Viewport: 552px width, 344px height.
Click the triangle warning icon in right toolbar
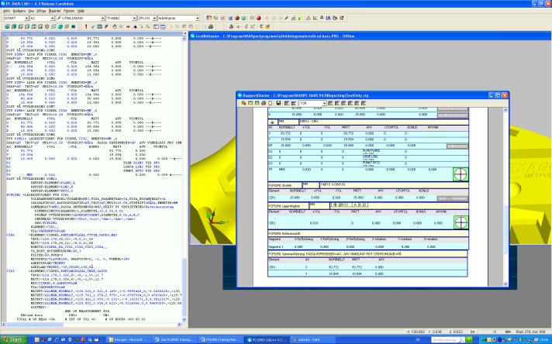pos(309,18)
